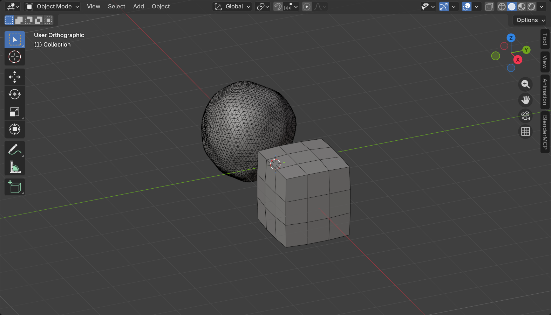The width and height of the screenshot is (551, 315).
Task: Toggle X-ray mode
Action: coord(489,7)
